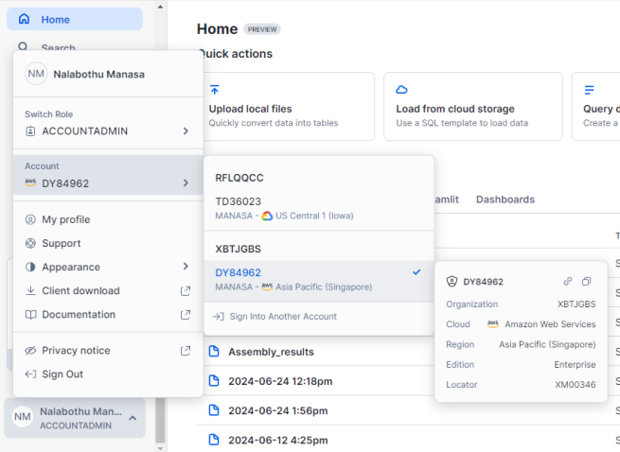Open the Assembly_results worksheet
Viewport: 620px width, 452px height.
tap(271, 352)
